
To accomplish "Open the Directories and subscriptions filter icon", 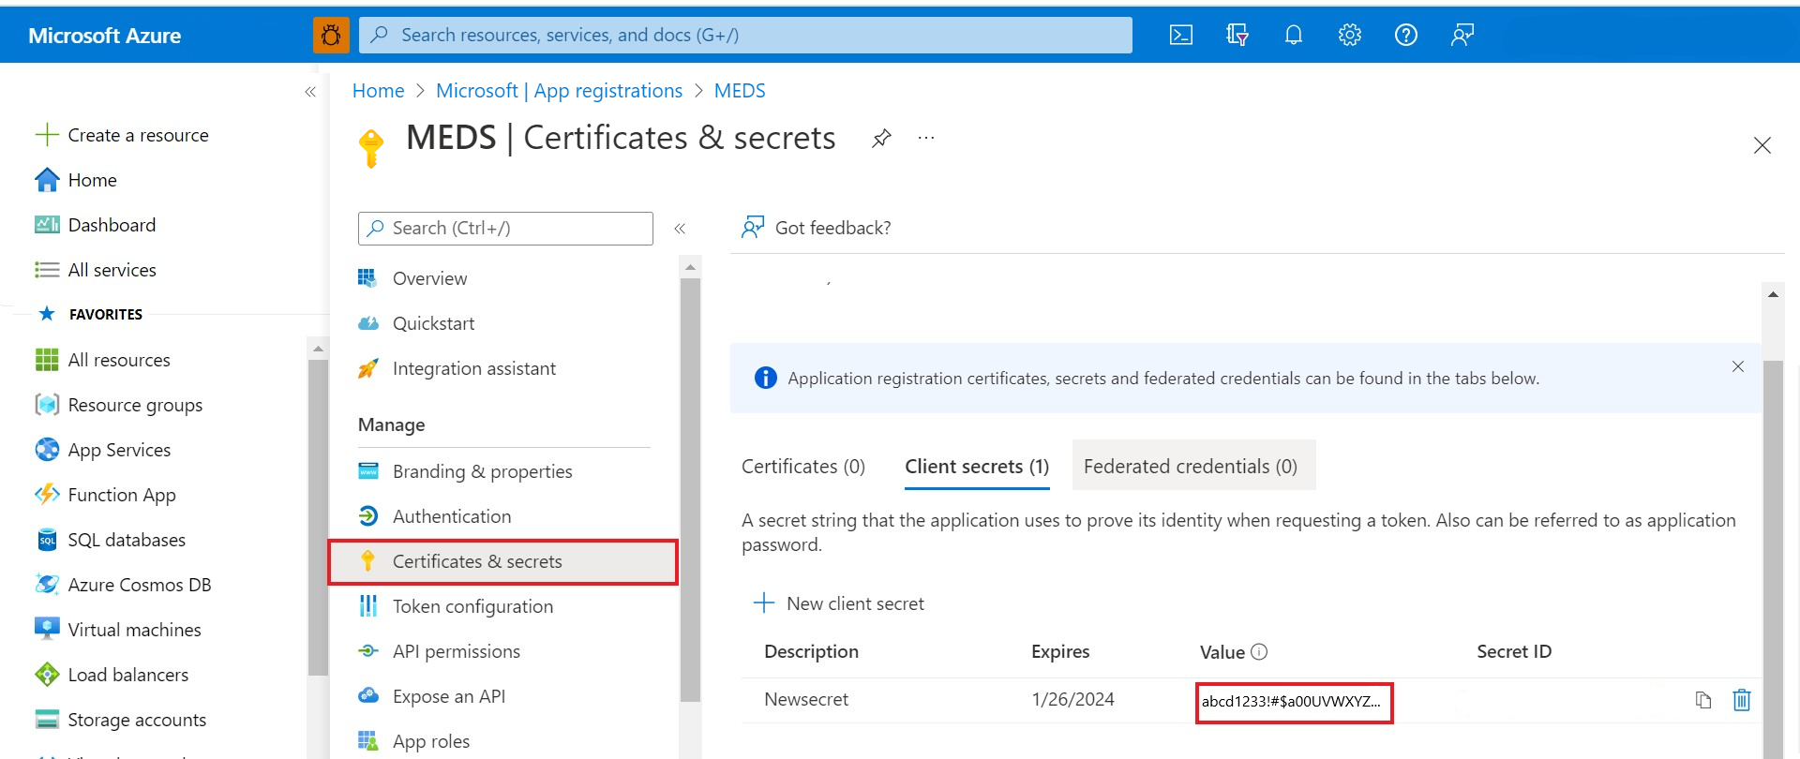I will pos(1237,35).
